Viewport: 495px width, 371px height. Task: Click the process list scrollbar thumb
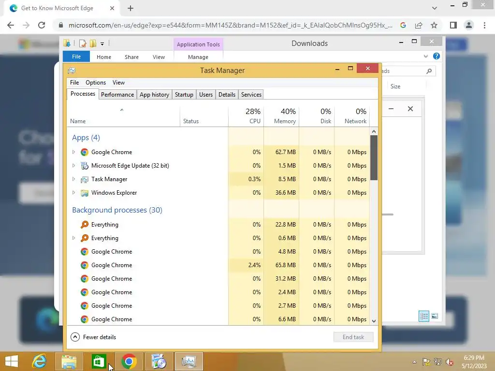coord(374,158)
